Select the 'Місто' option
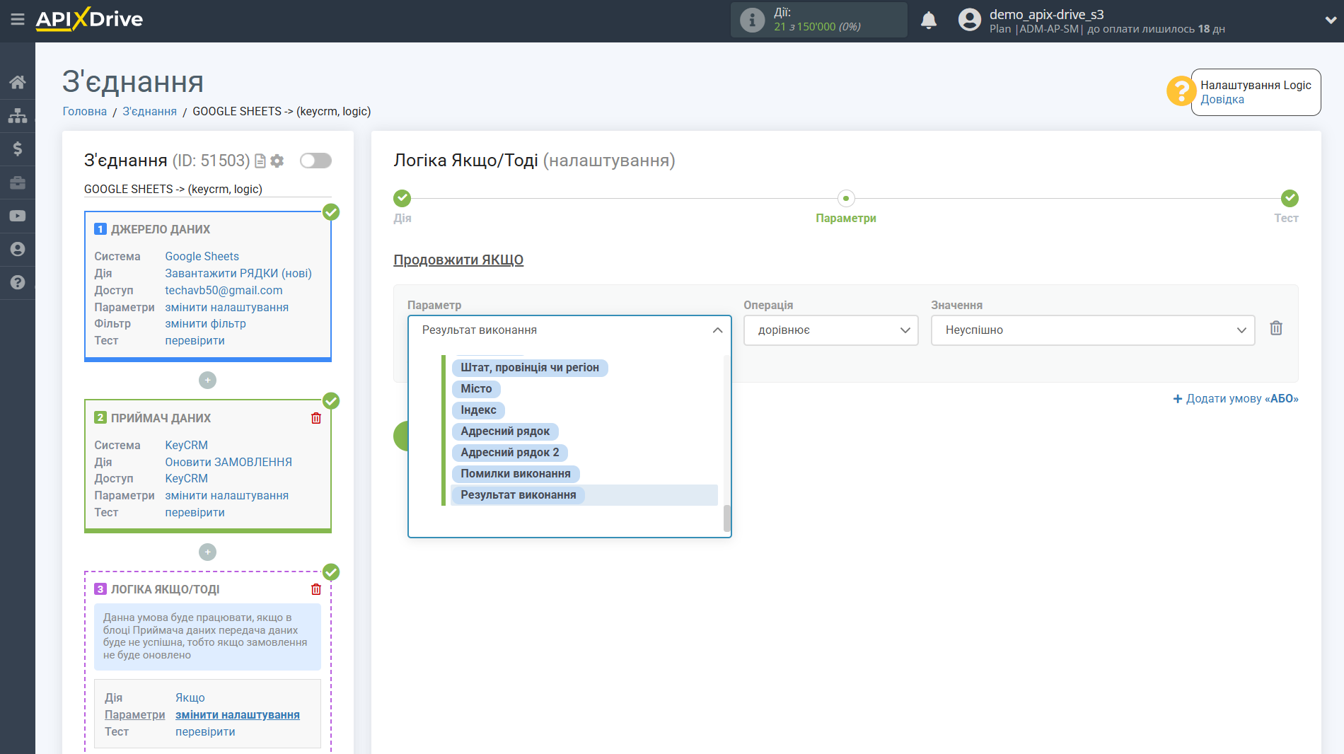Screen dimensions: 1344x754 click(476, 389)
